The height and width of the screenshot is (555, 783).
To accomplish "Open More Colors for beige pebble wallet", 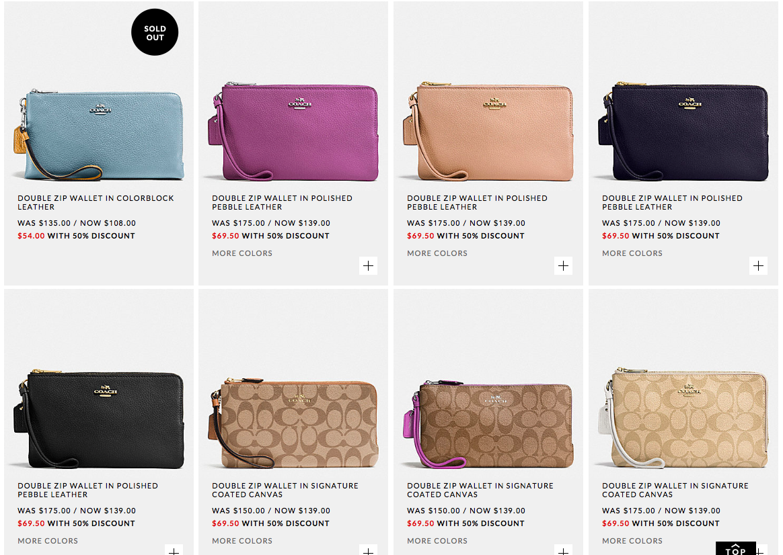I will click(x=437, y=253).
